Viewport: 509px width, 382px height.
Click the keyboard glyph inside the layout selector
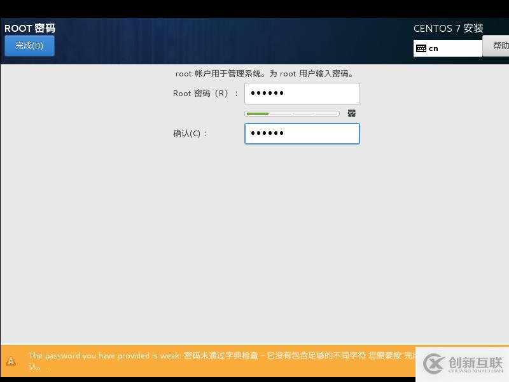[422, 48]
